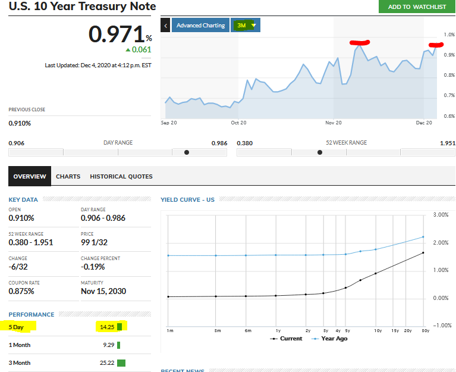Click the 52 Week Range value 0.380 - 1.951

tap(31, 242)
